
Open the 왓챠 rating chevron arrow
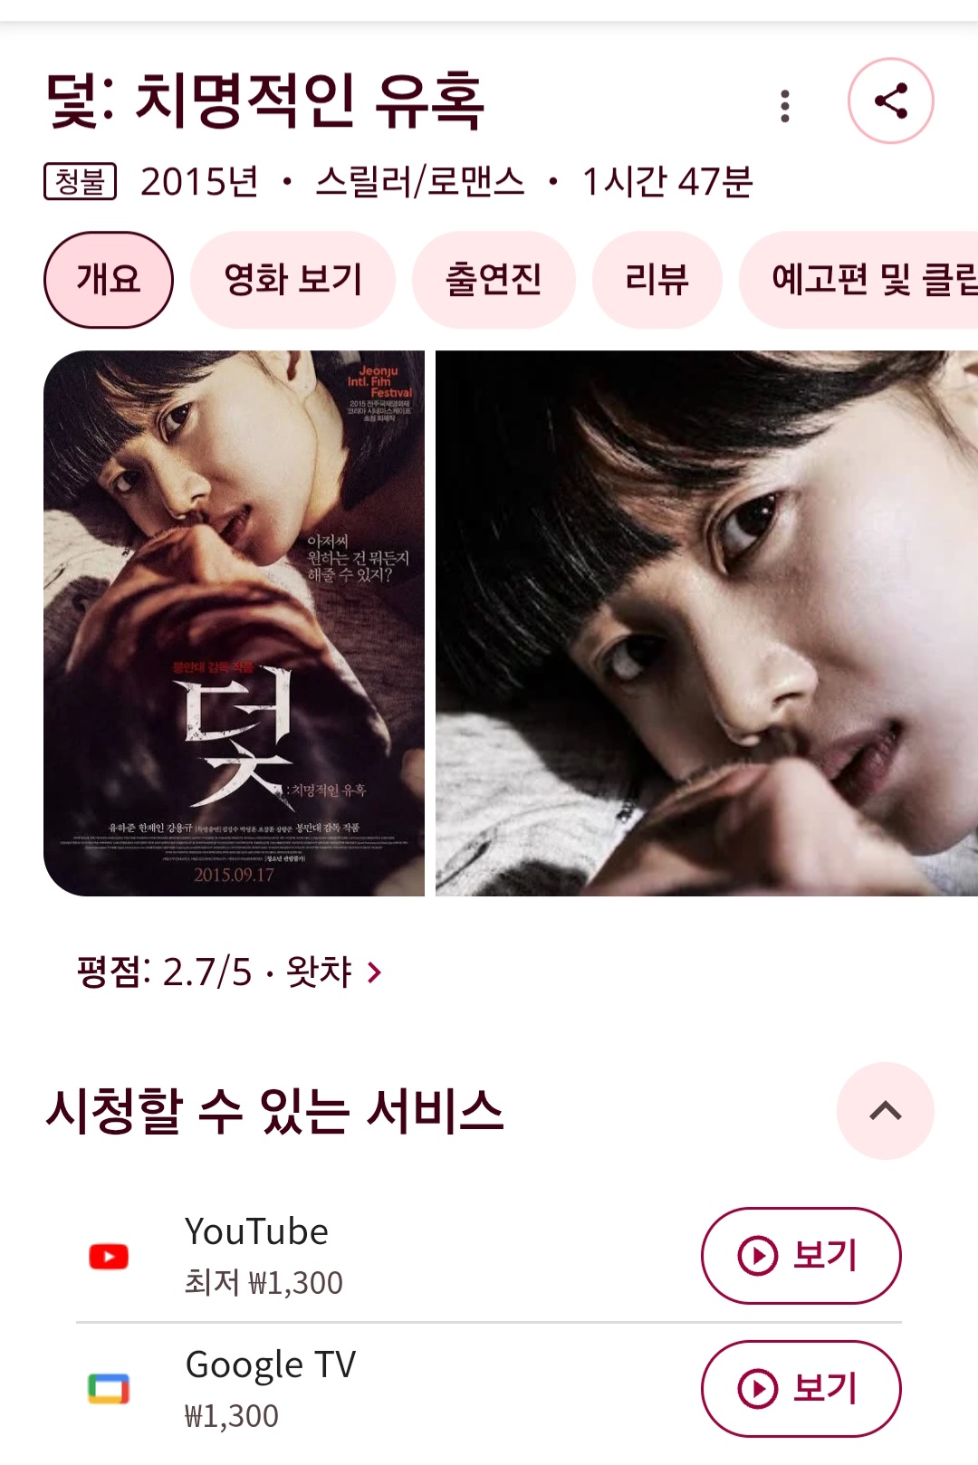[x=375, y=972]
